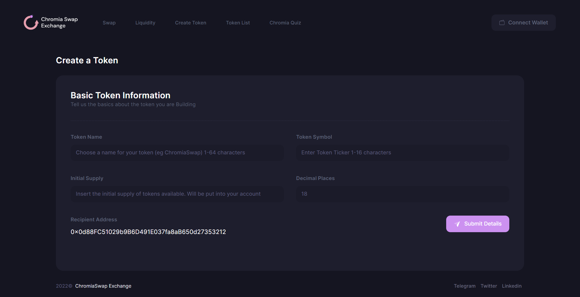This screenshot has width=580, height=297.
Task: Submit the token details
Action: tap(478, 224)
